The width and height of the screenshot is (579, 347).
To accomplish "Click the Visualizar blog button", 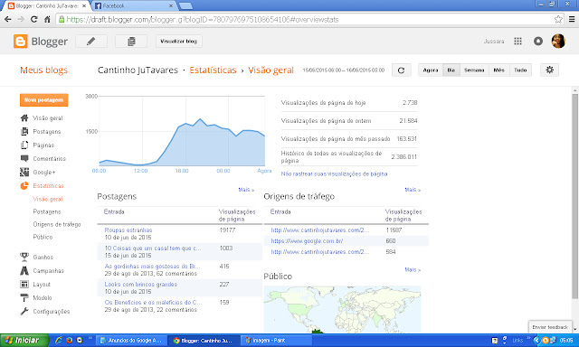I will coord(179,42).
